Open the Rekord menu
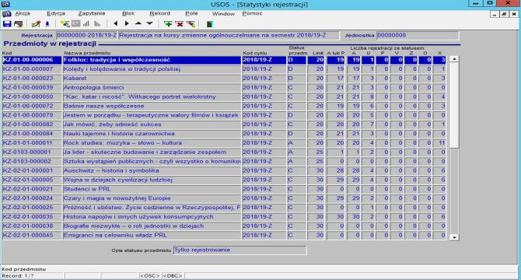Image resolution: width=521 pixels, height=280 pixels. [160, 13]
